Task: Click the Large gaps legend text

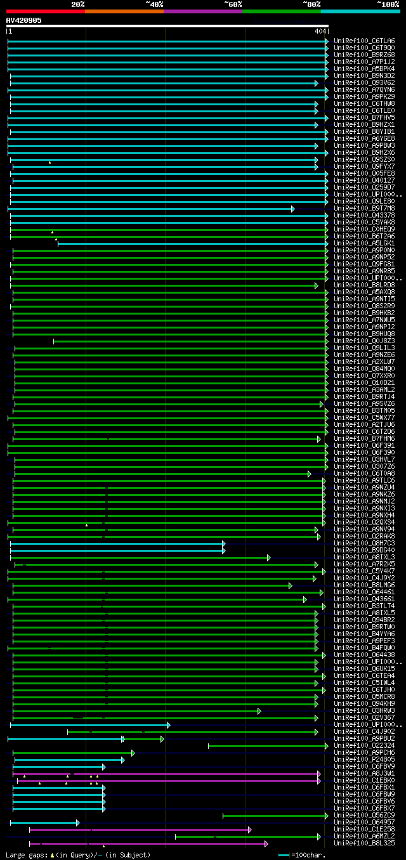Action: click(x=78, y=855)
